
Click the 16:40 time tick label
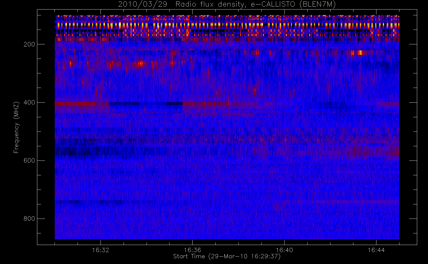[x=284, y=250]
